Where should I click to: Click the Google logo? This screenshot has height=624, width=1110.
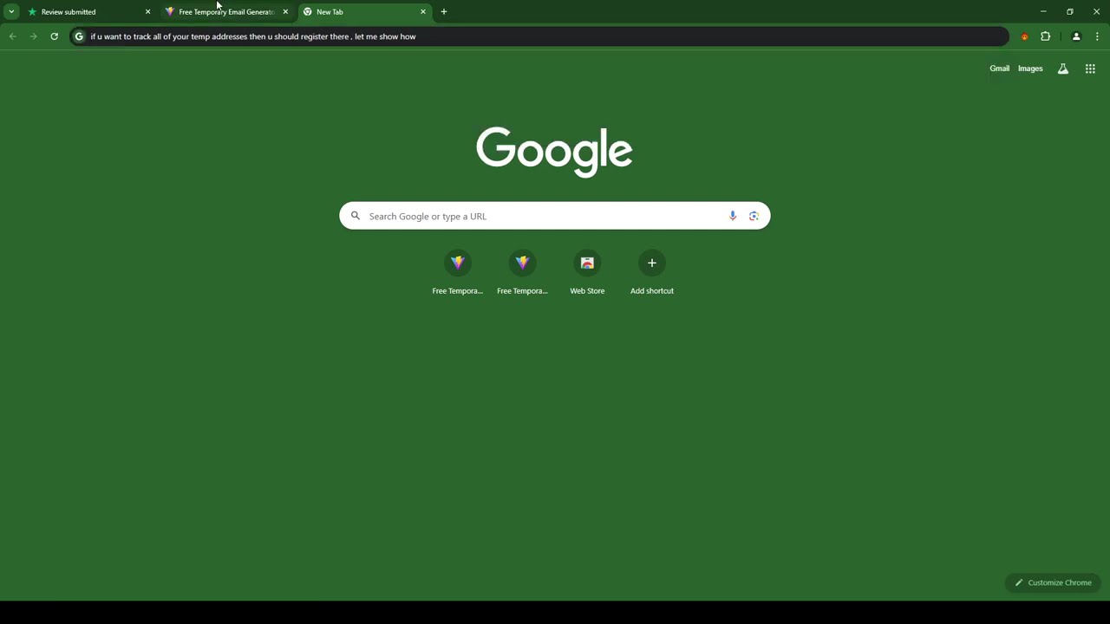pos(554,152)
